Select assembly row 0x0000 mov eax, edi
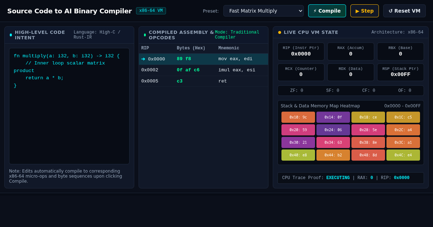The image size is (433, 227). (x=204, y=59)
